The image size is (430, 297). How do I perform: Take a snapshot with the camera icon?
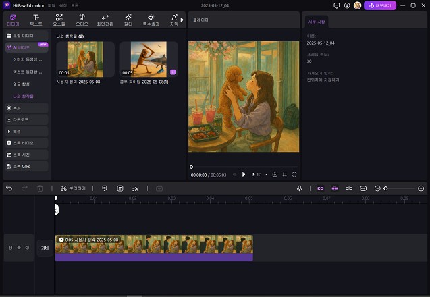275,174
